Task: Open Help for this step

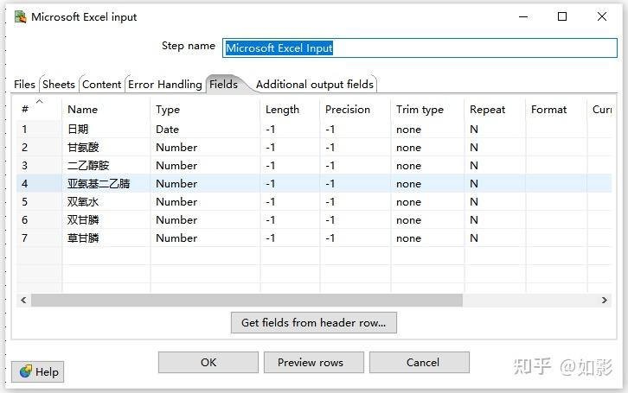Action: (x=38, y=371)
